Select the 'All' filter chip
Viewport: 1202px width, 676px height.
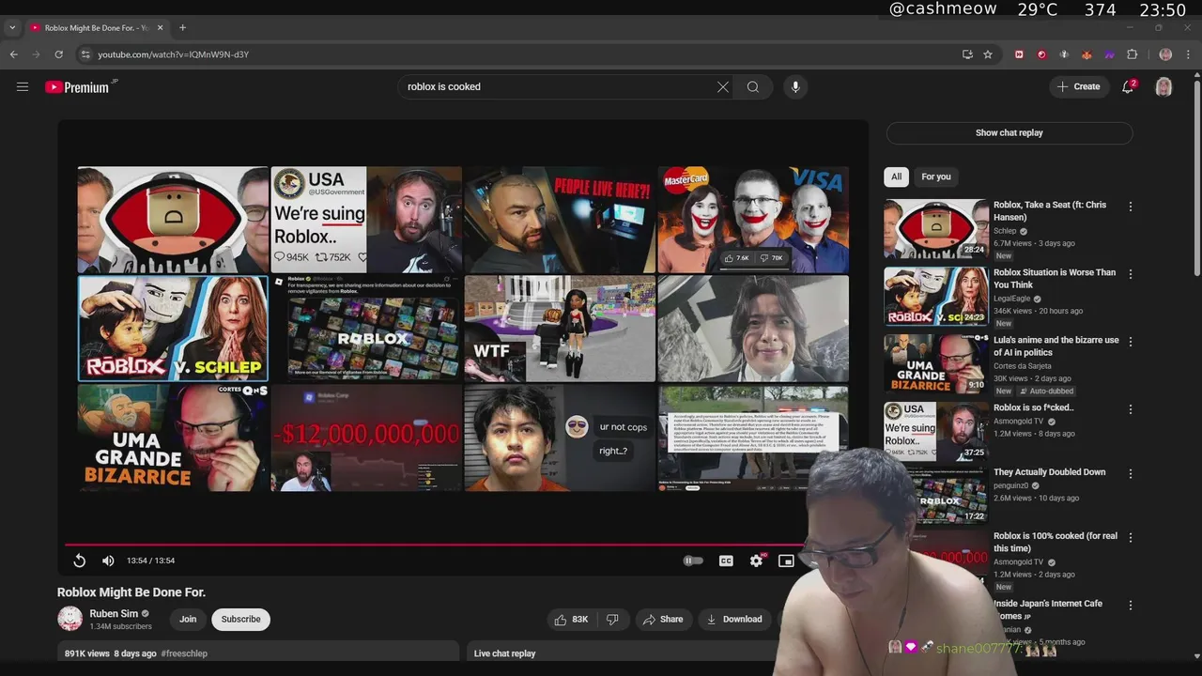coord(896,177)
